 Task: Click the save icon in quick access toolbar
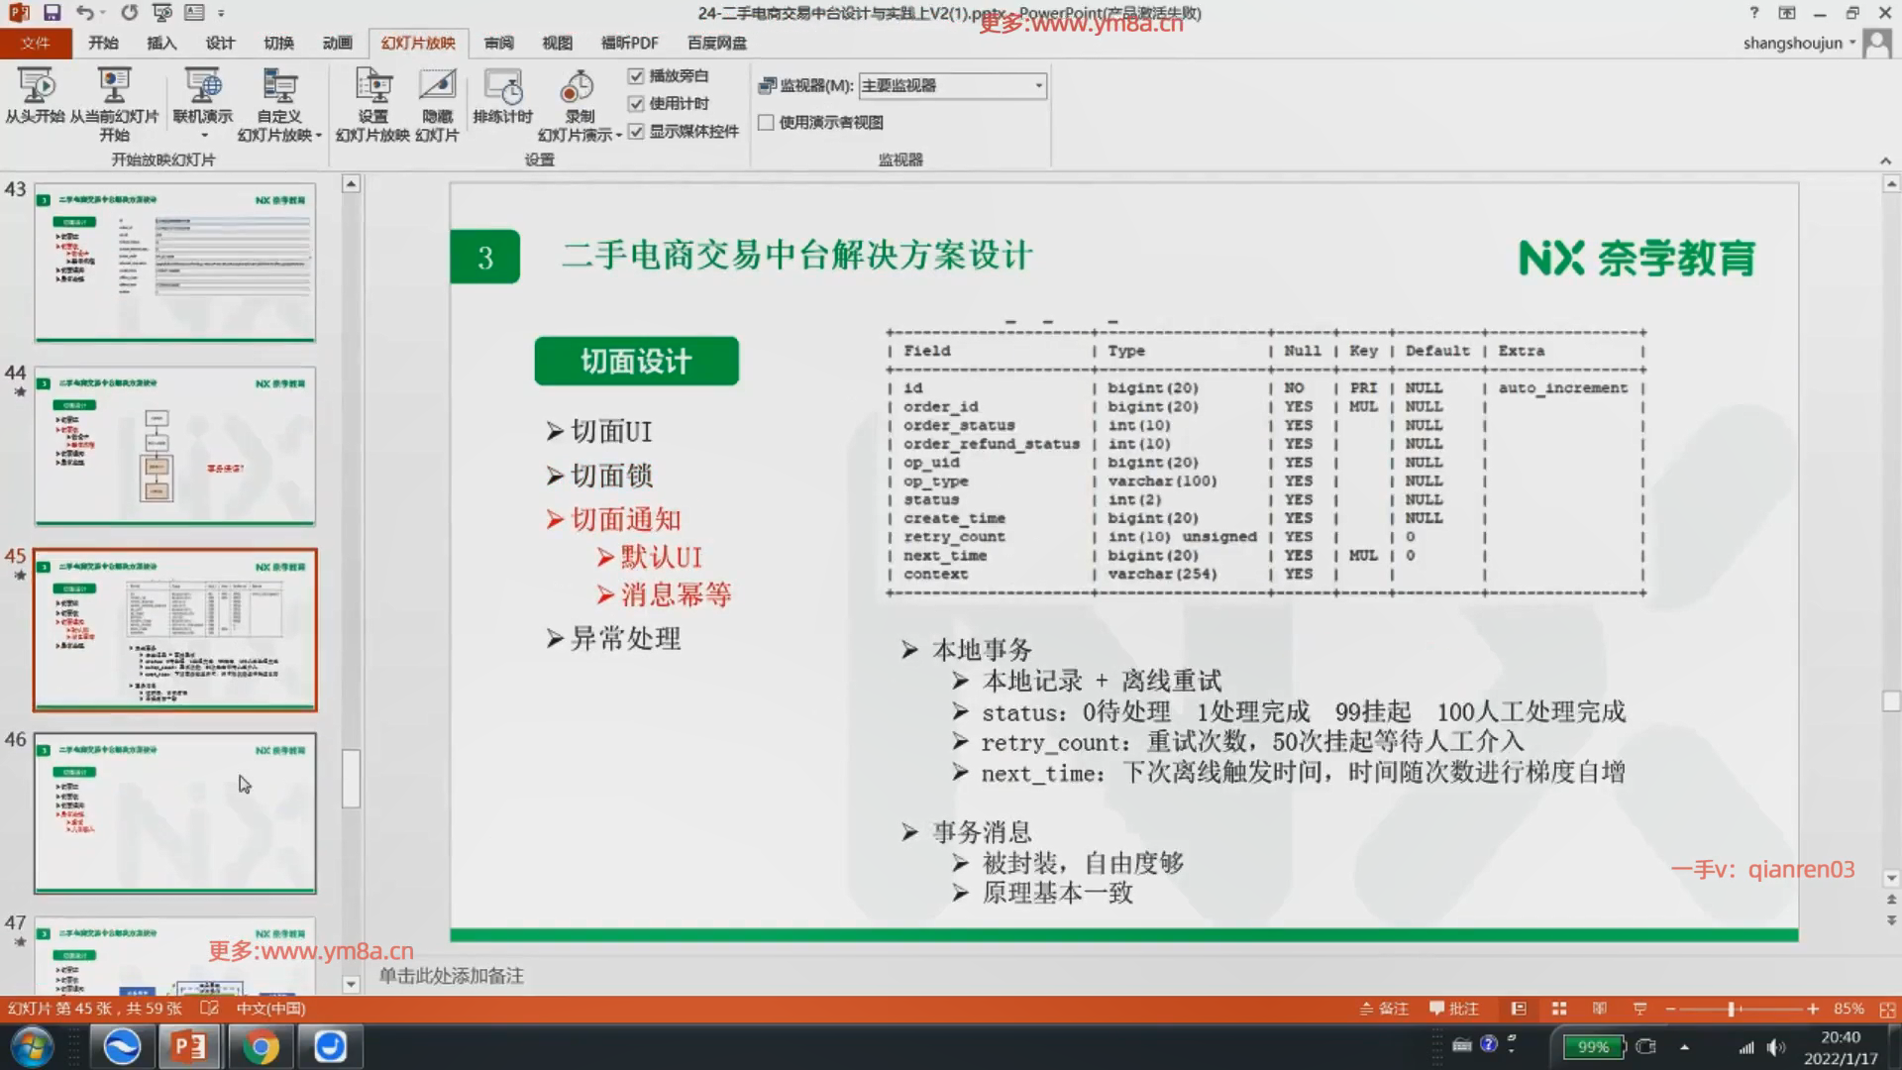53,13
